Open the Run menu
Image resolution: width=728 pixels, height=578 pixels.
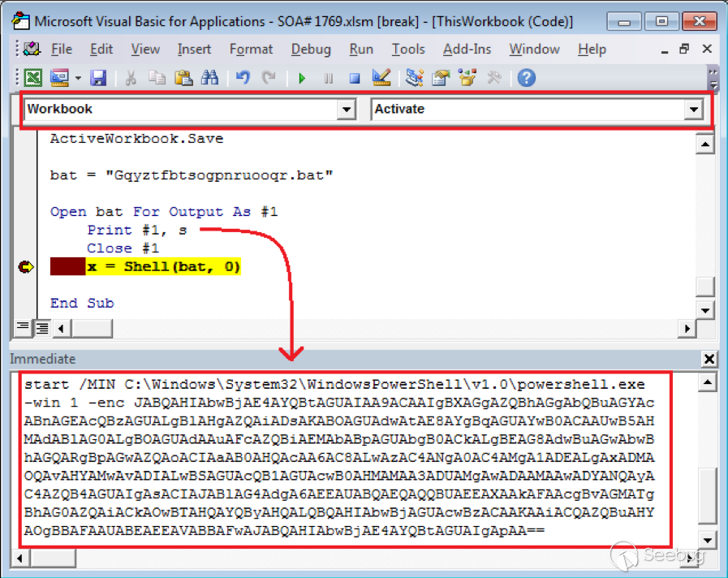click(361, 50)
